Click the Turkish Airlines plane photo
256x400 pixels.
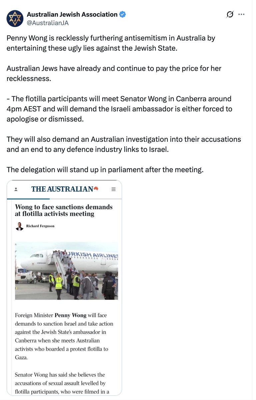[66, 271]
